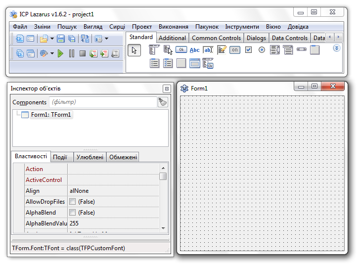Click the View Forms toolbar icon
This screenshot has width=358, height=266.
pyautogui.click(x=31, y=54)
